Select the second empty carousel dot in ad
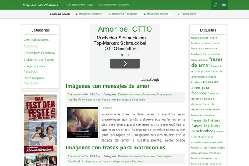 point(127,55)
